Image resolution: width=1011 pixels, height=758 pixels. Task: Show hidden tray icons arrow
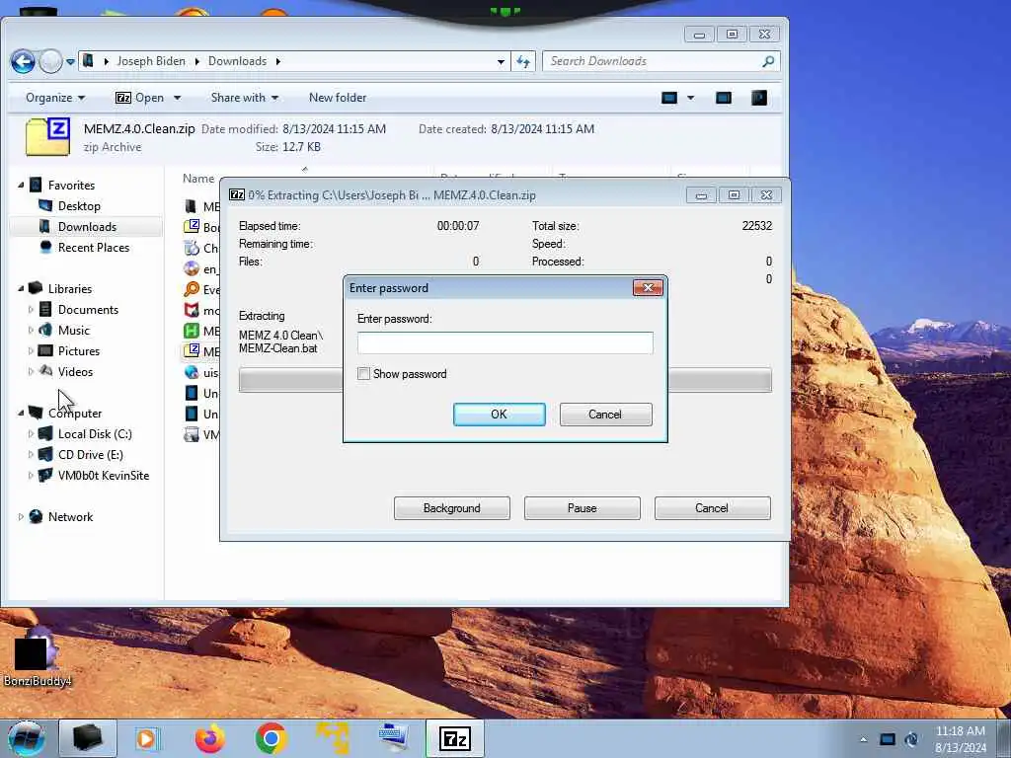click(863, 739)
